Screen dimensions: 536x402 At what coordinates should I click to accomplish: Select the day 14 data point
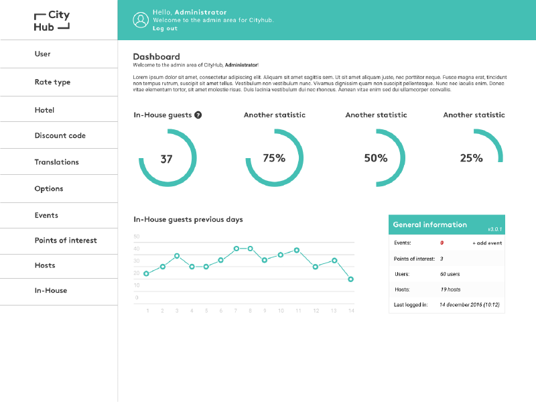pos(350,279)
